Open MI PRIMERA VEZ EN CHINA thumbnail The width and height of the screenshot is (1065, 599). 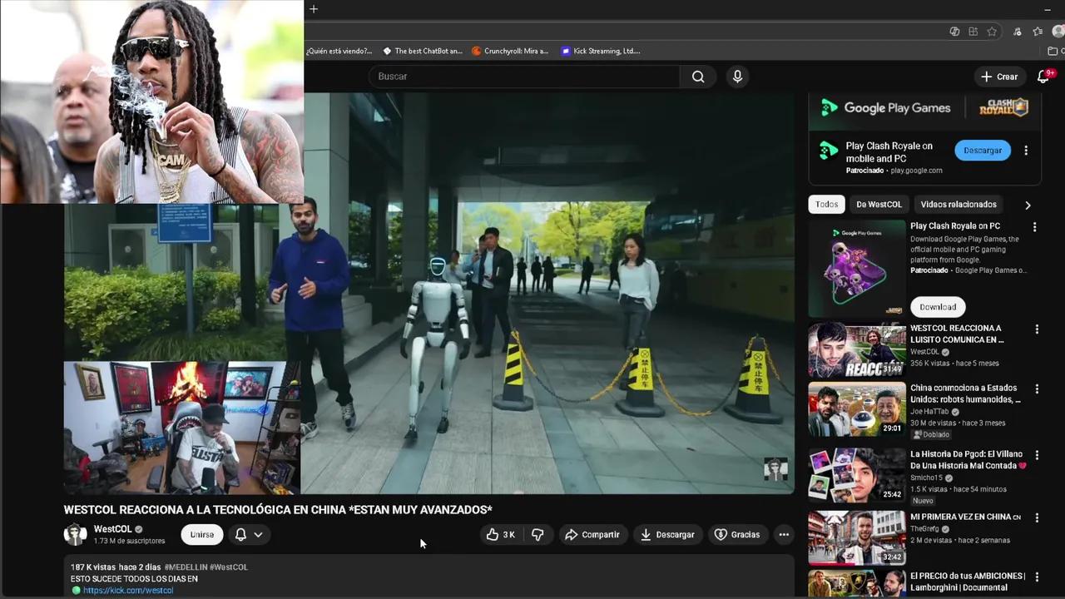[x=857, y=537]
